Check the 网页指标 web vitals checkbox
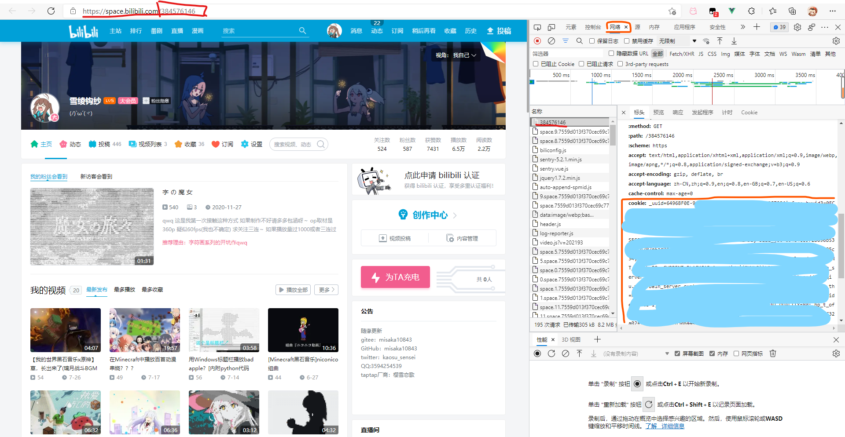The height and width of the screenshot is (437, 845). (736, 353)
